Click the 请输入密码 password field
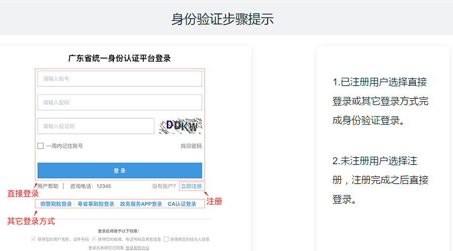 pyautogui.click(x=119, y=102)
